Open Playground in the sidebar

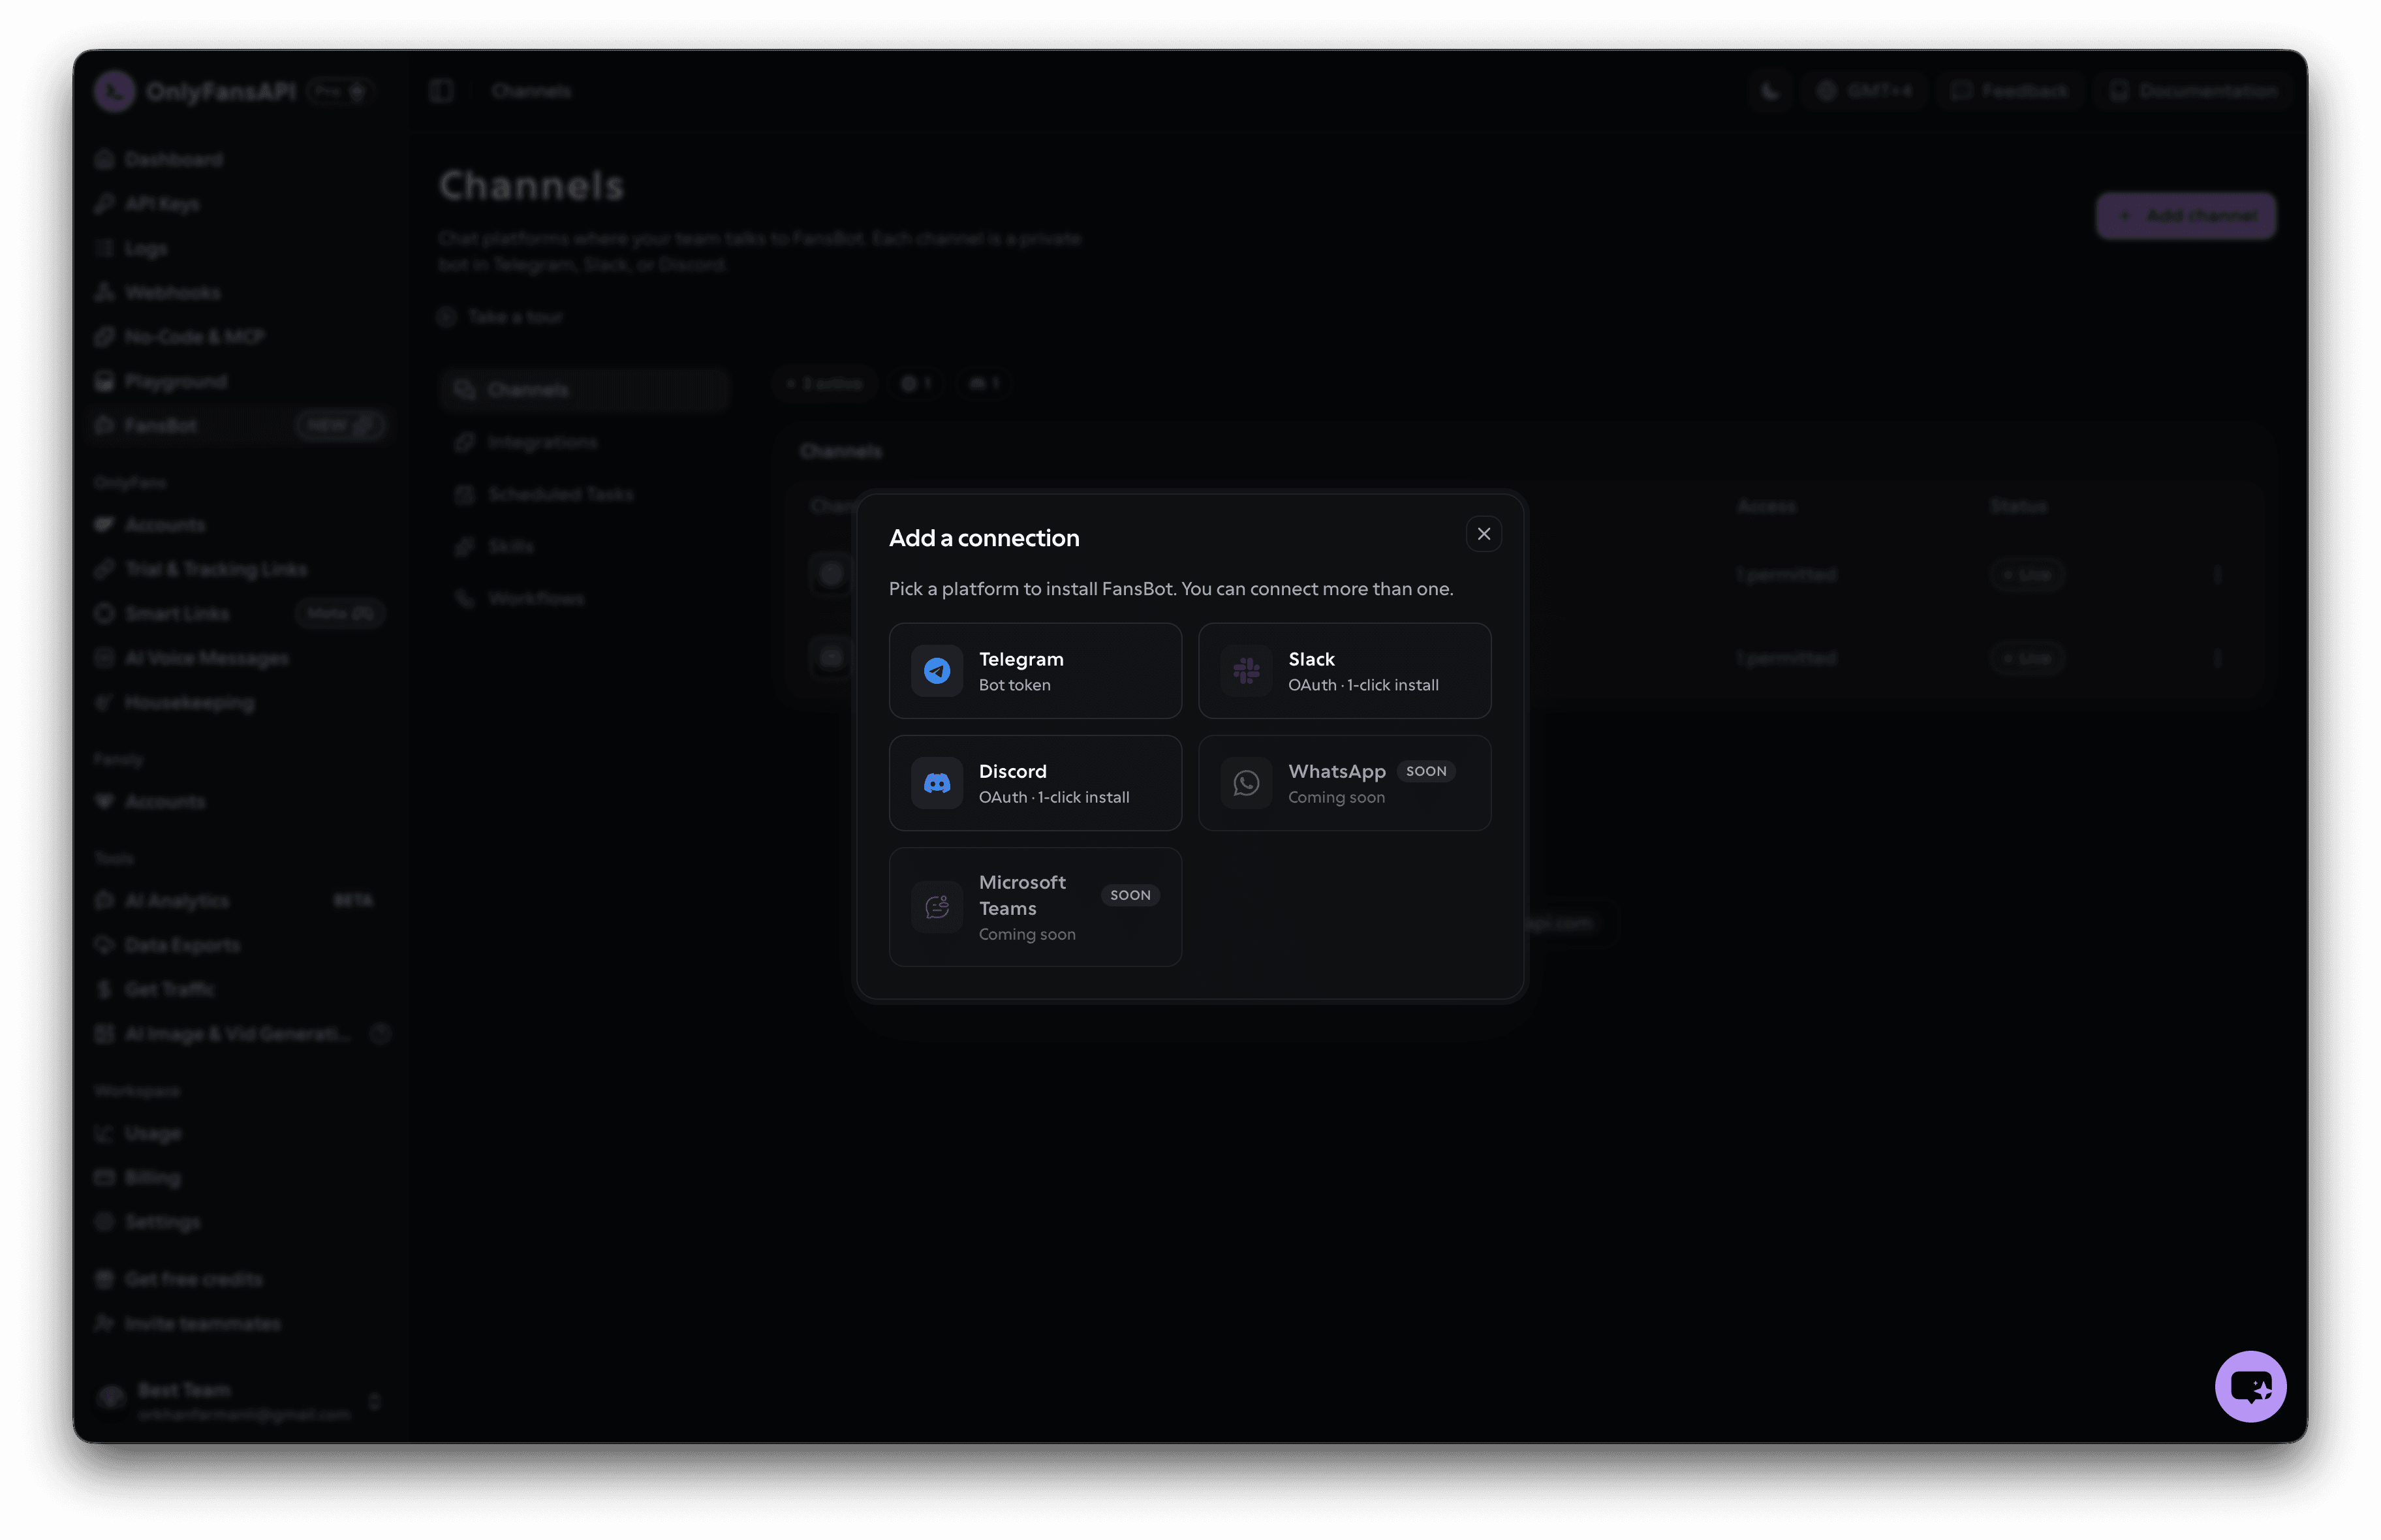point(240,381)
